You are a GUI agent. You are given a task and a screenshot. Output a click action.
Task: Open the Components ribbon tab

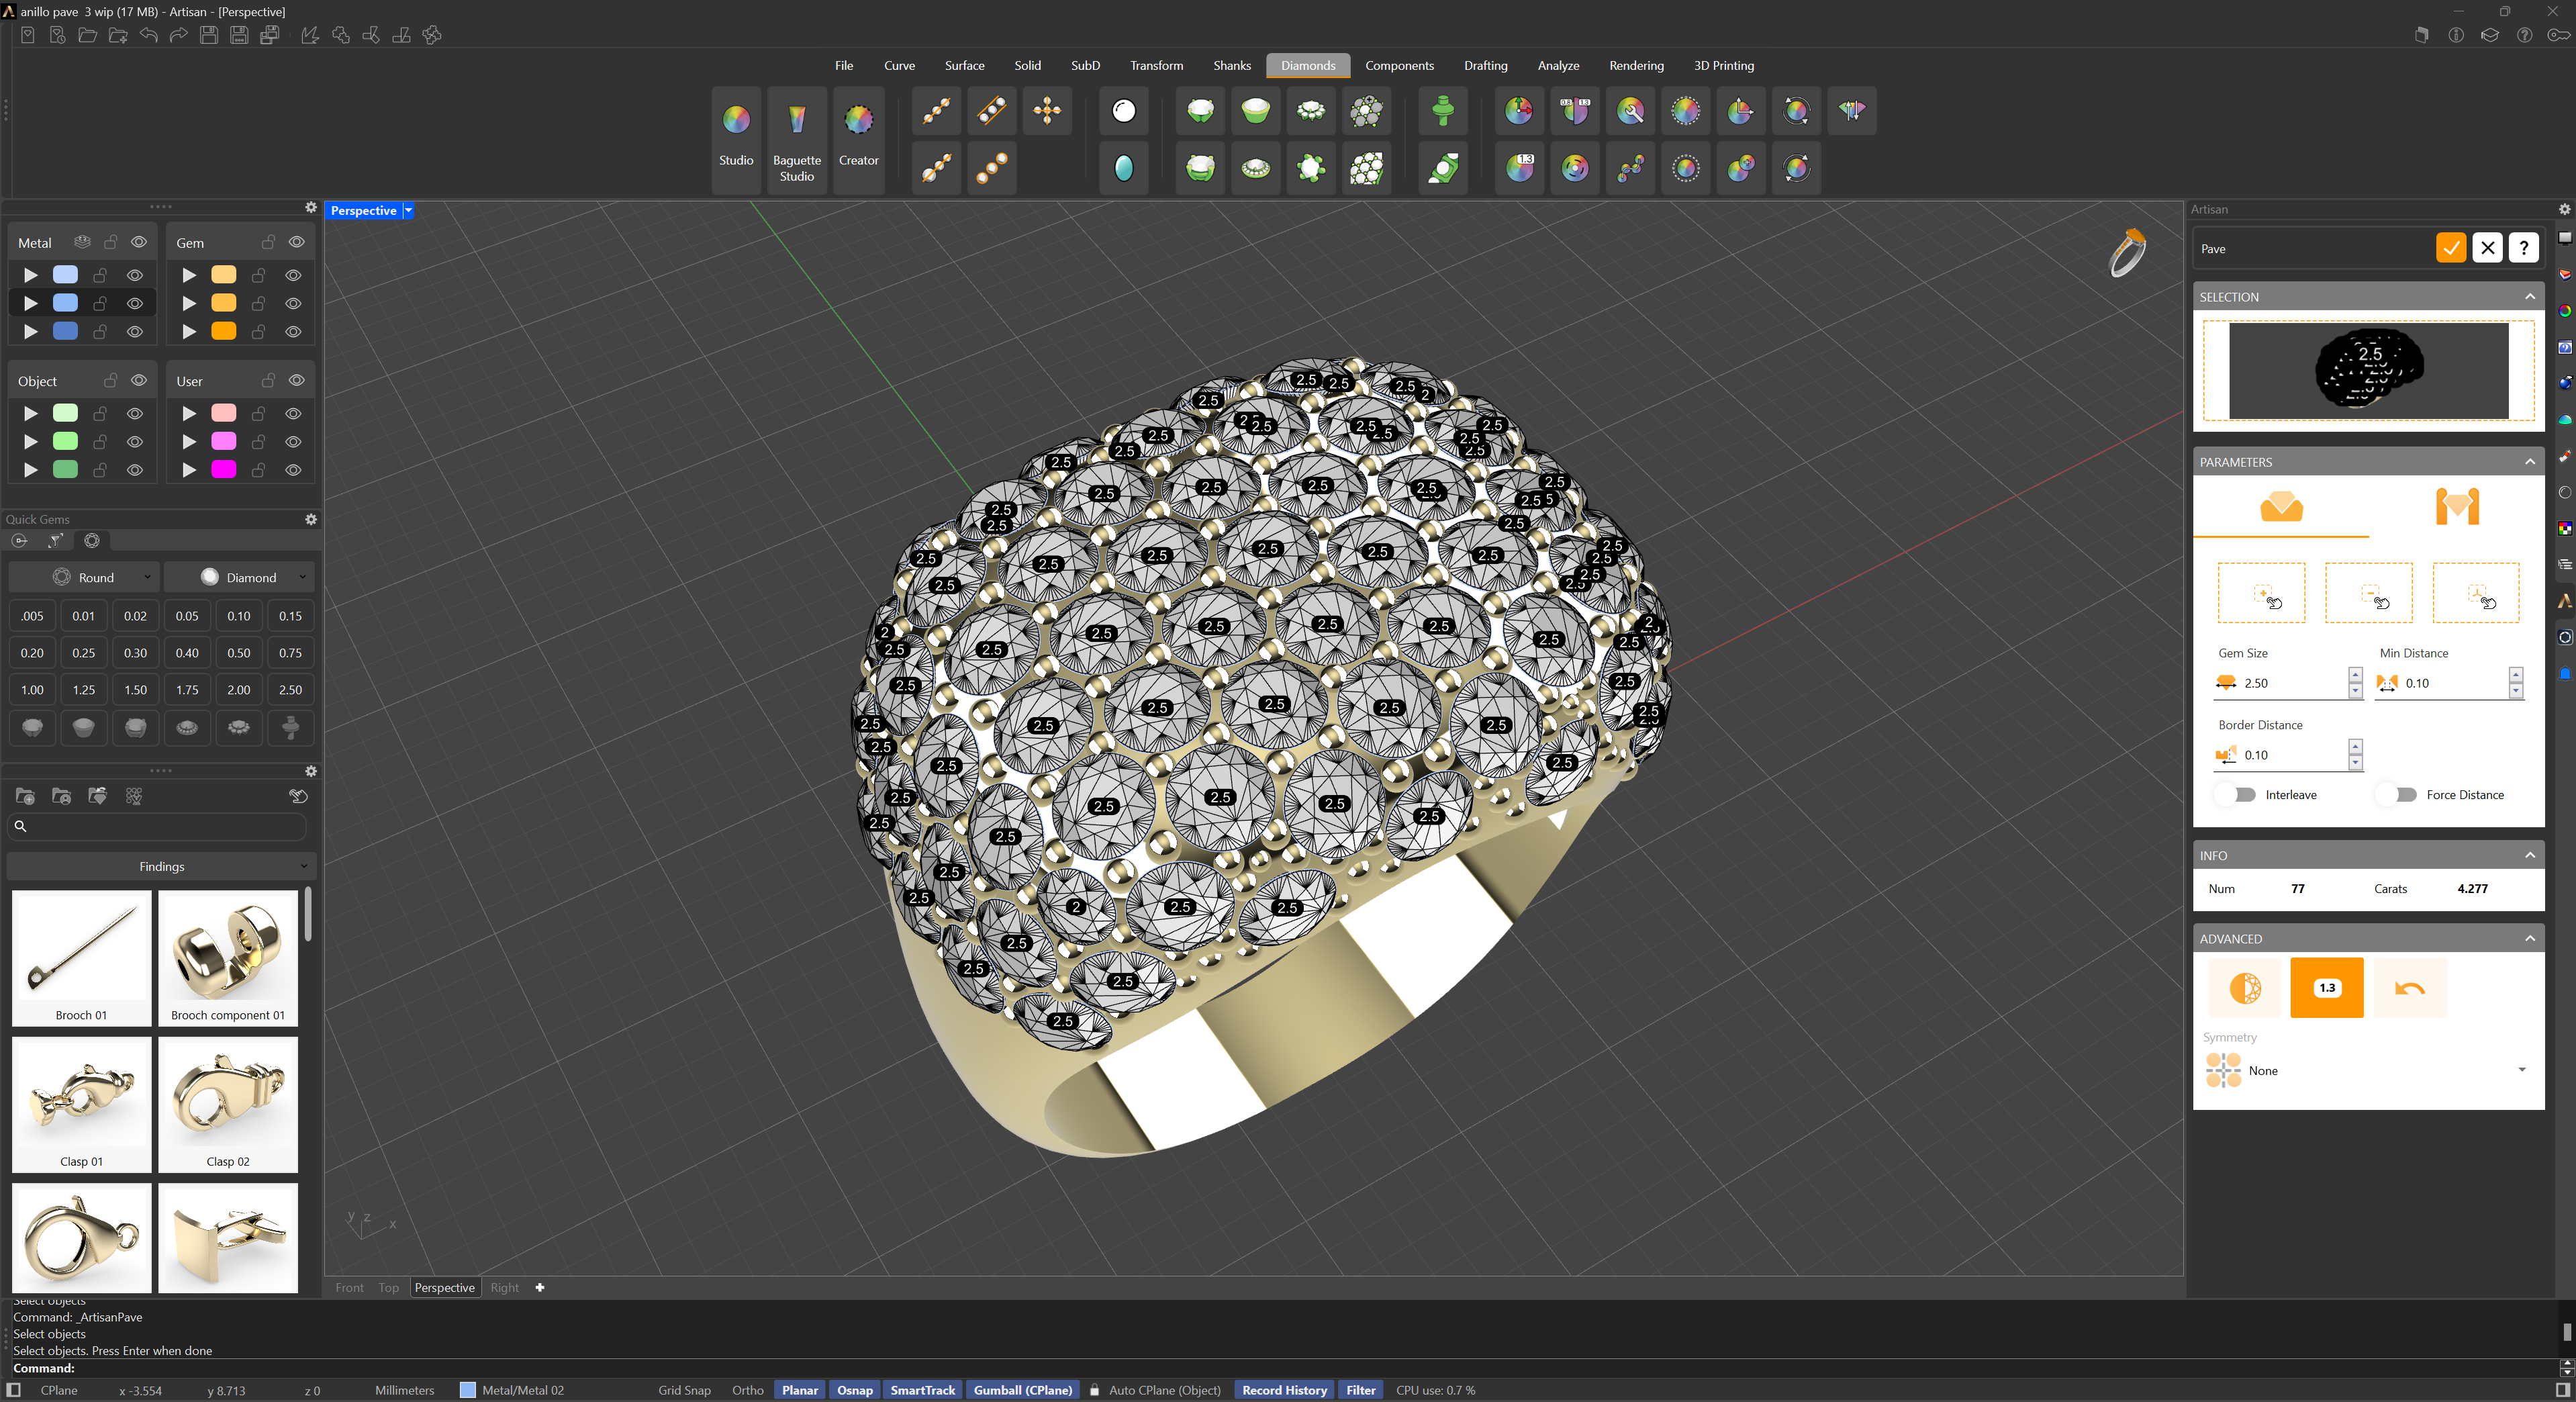pos(1399,66)
